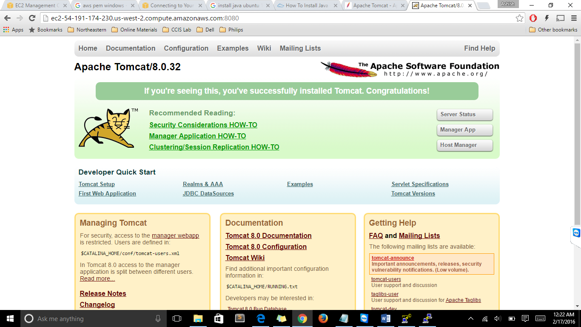Open the Security Considerations HOW-TO link

click(203, 125)
